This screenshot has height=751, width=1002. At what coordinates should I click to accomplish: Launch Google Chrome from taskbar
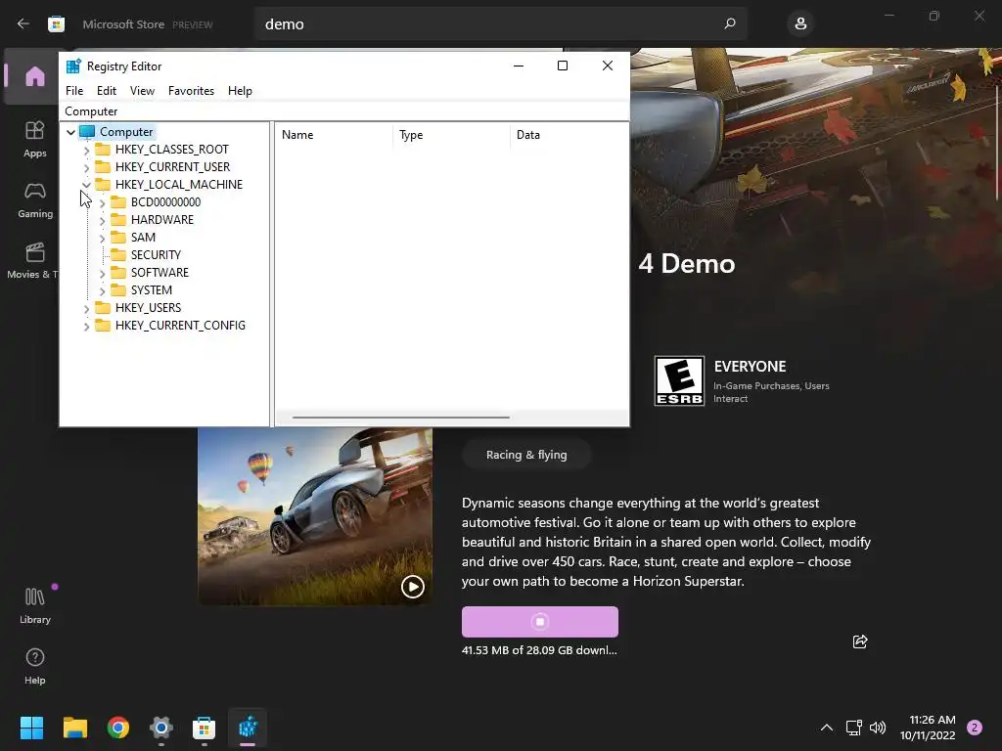(x=118, y=728)
